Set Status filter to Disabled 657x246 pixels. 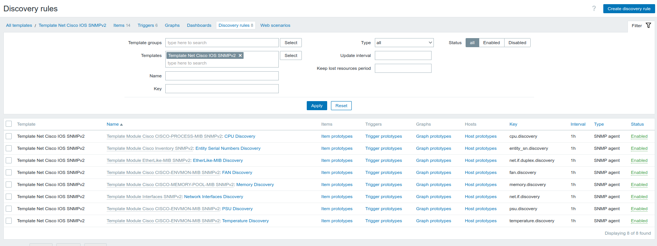517,43
